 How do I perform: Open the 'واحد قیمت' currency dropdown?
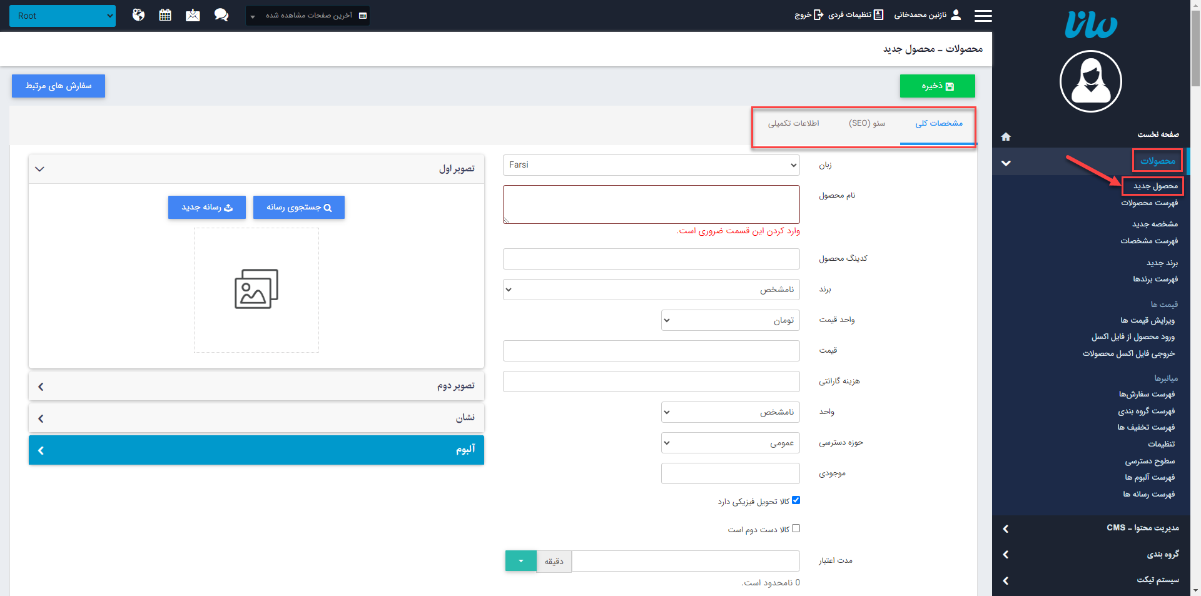pyautogui.click(x=729, y=320)
